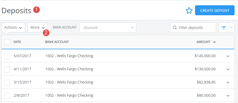Favorite the Deposits page with the star
This screenshot has height=103, width=238.
point(189,11)
